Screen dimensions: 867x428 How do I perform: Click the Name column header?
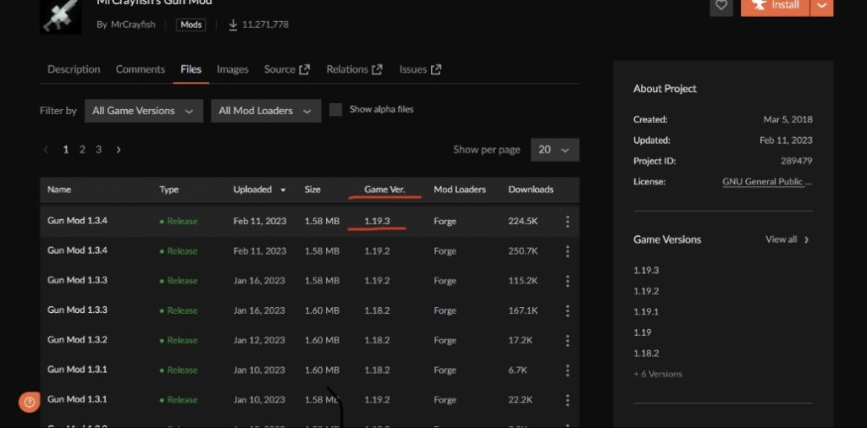pos(59,189)
